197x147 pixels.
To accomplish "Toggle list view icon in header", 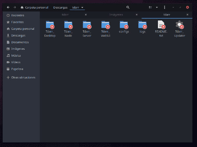I will point(150,8).
